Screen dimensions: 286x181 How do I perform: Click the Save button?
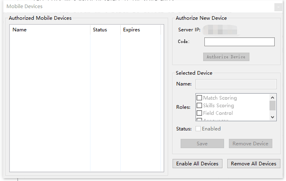(x=202, y=143)
